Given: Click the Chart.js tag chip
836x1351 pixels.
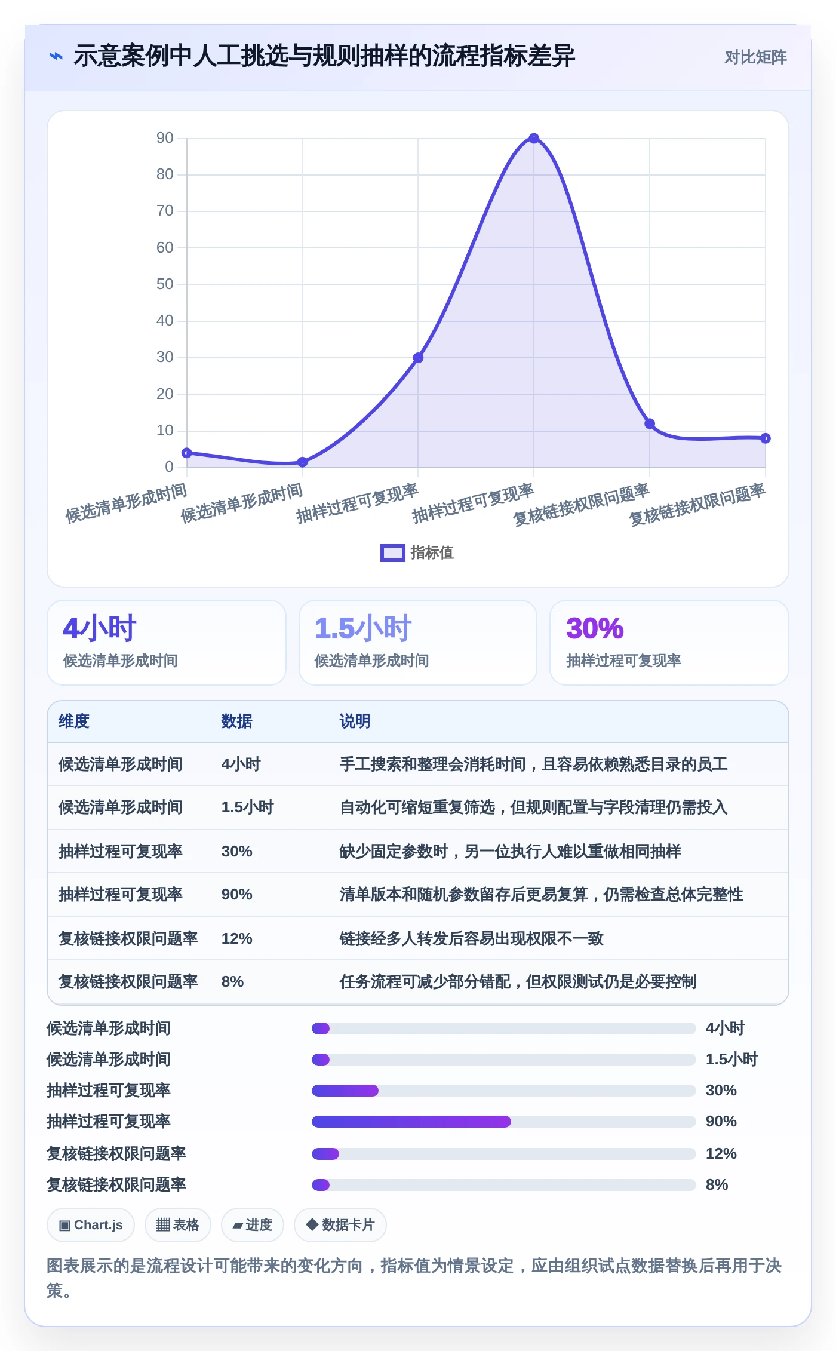Looking at the screenshot, I should 91,1225.
